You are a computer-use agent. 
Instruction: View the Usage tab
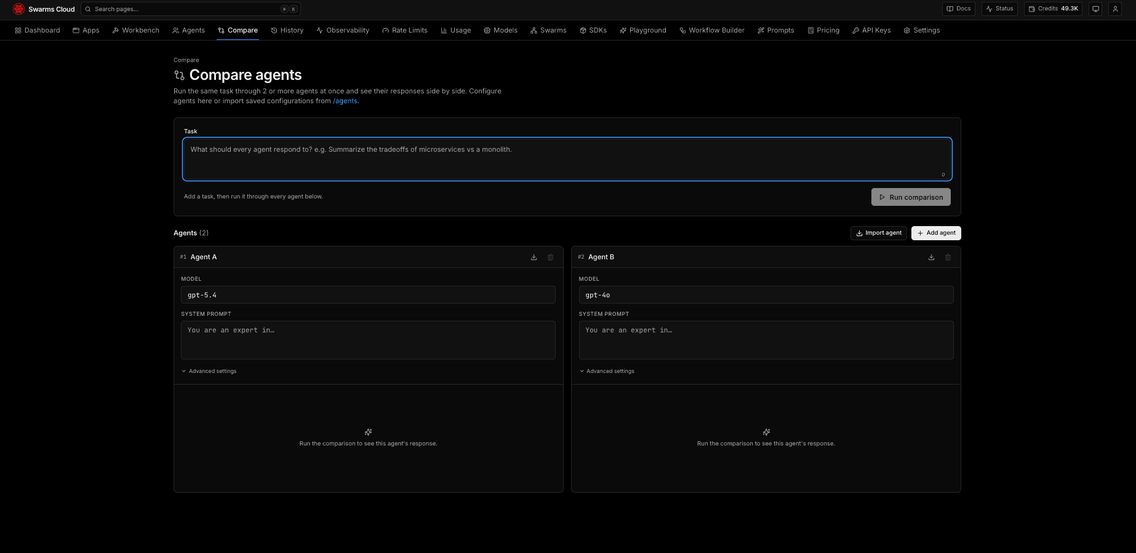click(456, 30)
